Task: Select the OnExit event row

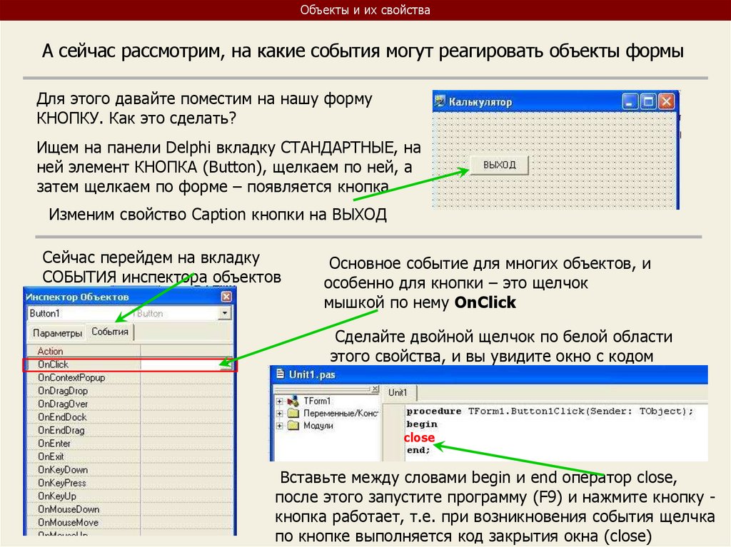Action: [130, 456]
